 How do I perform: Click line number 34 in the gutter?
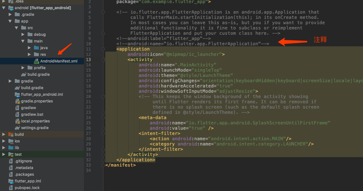click(x=88, y=170)
